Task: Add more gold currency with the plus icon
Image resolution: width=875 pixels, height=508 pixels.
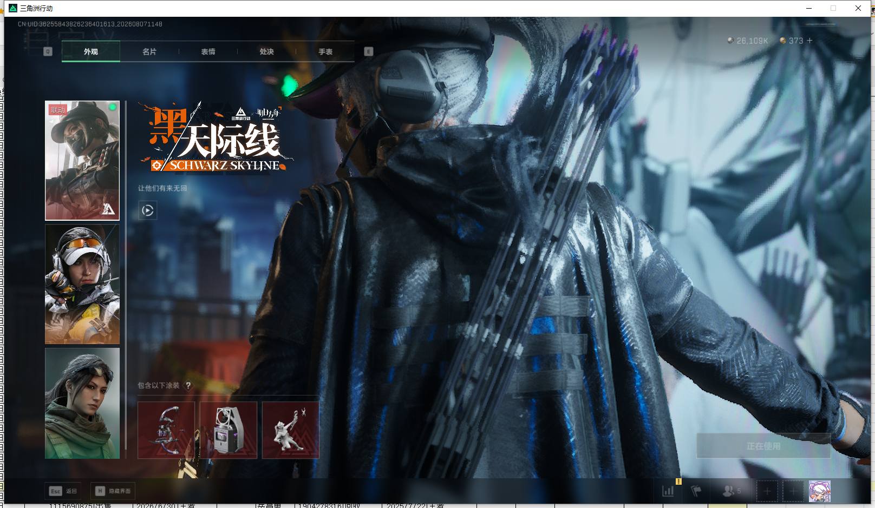Action: (809, 41)
